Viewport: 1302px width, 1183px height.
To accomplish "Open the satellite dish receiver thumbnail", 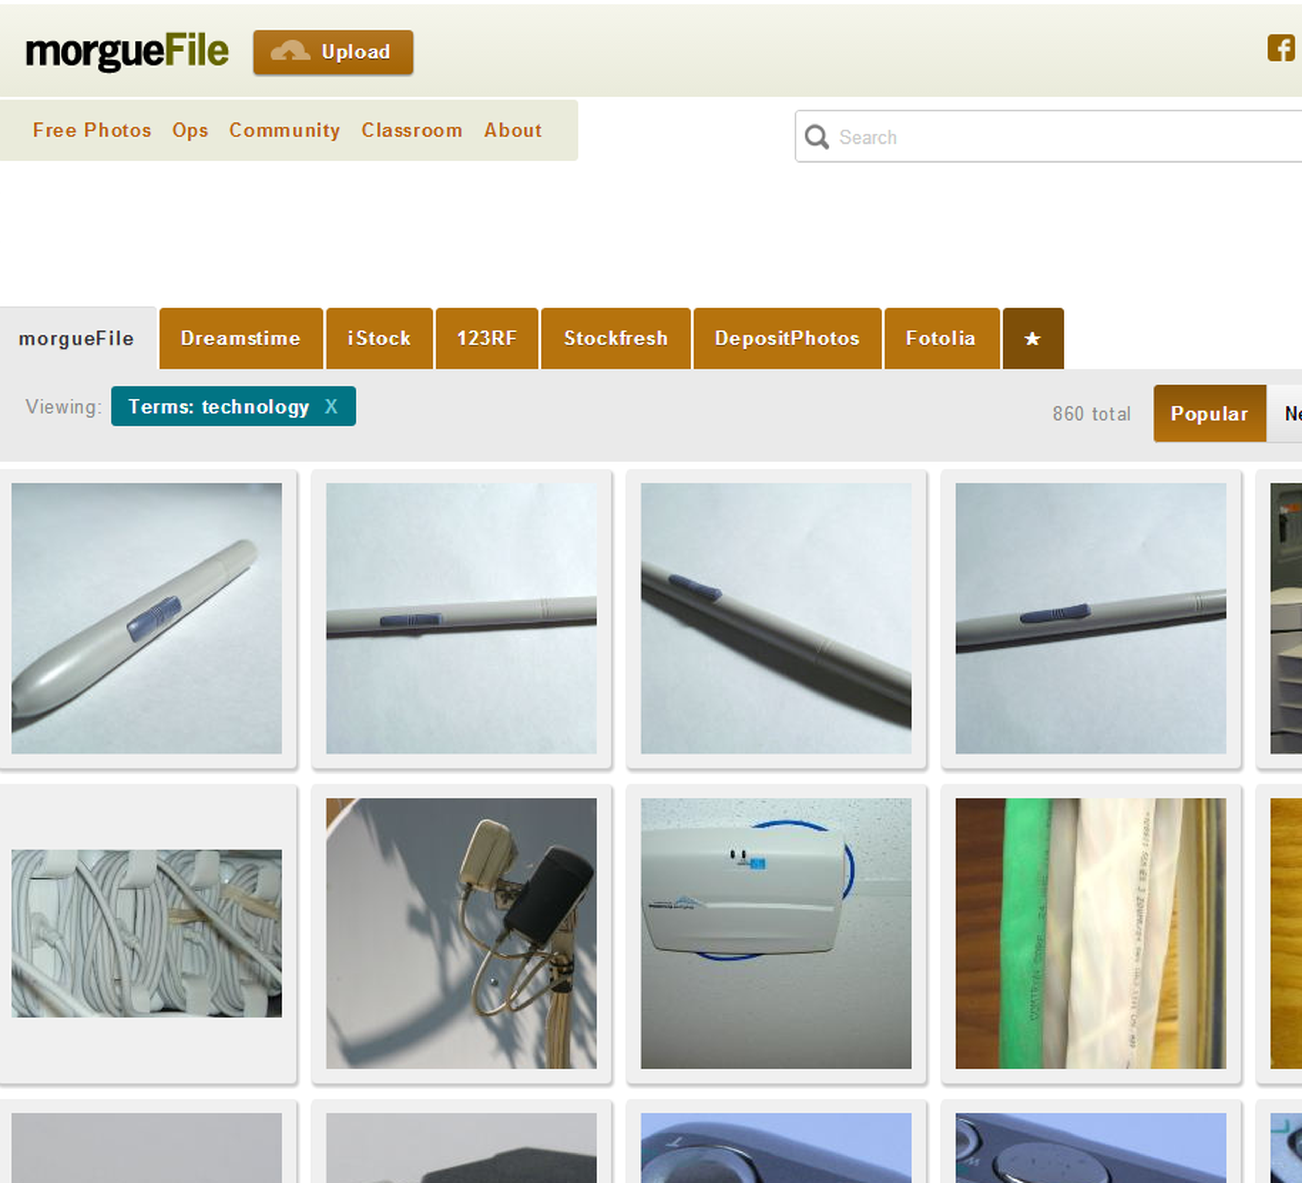I will [461, 934].
